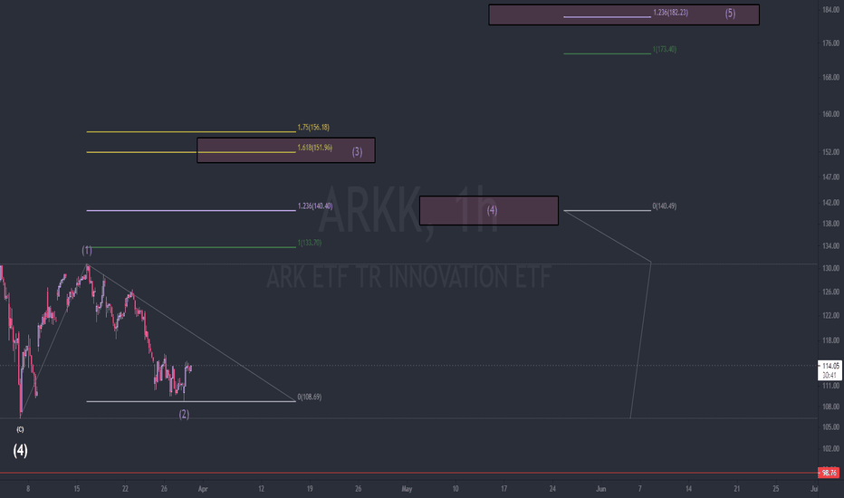Click the green 1(133.70) level label
This screenshot has height=498, width=844.
coord(310,243)
